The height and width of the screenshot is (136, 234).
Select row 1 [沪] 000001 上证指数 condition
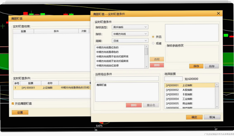(x=52, y=88)
